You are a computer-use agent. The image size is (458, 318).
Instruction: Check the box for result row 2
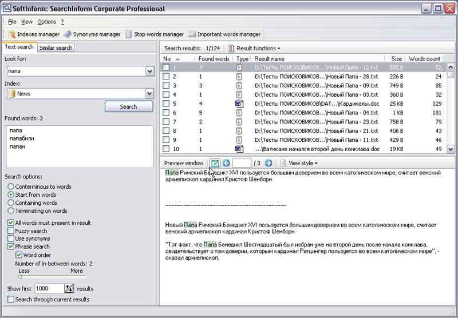click(x=166, y=77)
